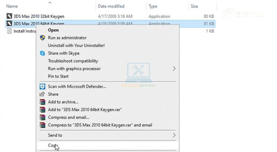Click the Microsoft Defender scan icon
This screenshot has height=152, width=277.
[42, 86]
